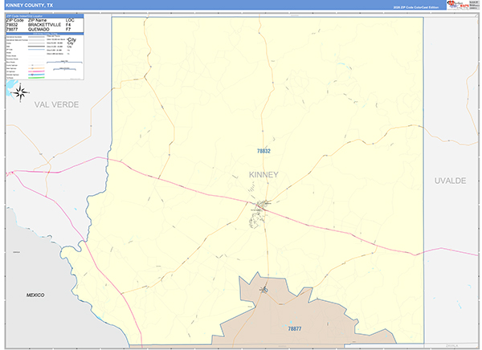482x350 pixels.
Task: Click the compass rose icon
Action: 21,93
